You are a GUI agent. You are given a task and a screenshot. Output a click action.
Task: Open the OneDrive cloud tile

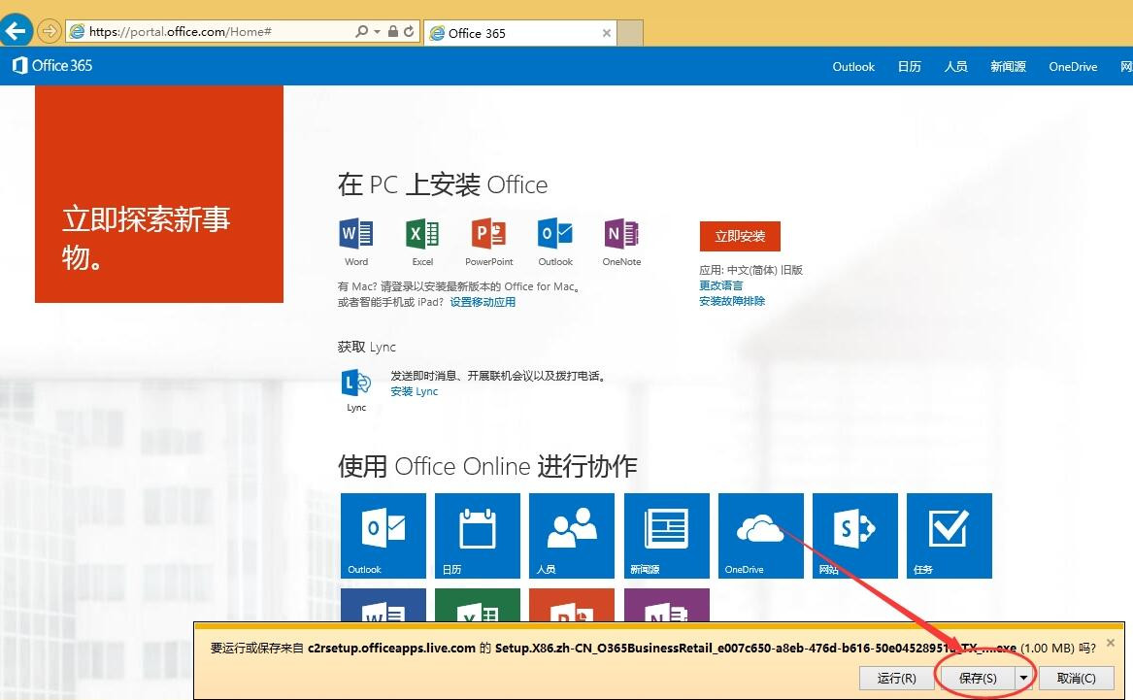761,535
